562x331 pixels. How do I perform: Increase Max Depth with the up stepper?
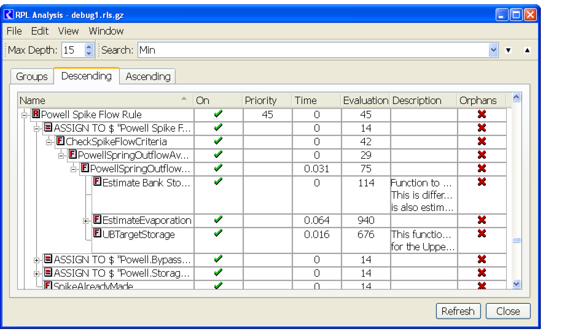point(89,47)
